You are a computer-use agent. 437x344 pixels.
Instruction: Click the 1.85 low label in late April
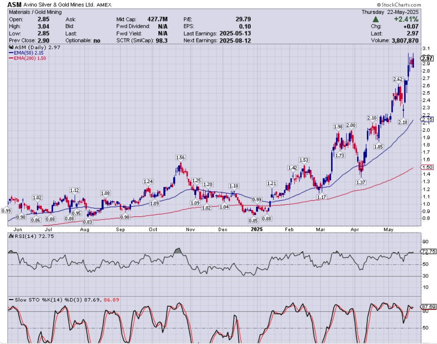click(379, 146)
